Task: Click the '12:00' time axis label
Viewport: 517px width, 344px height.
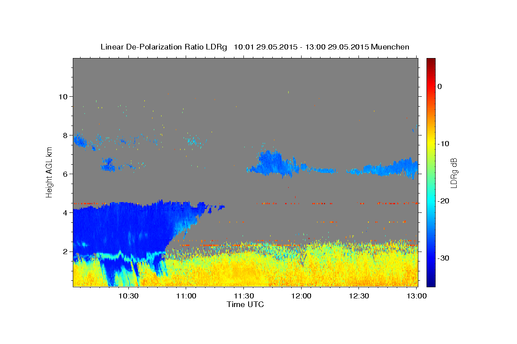Action: 302,296
